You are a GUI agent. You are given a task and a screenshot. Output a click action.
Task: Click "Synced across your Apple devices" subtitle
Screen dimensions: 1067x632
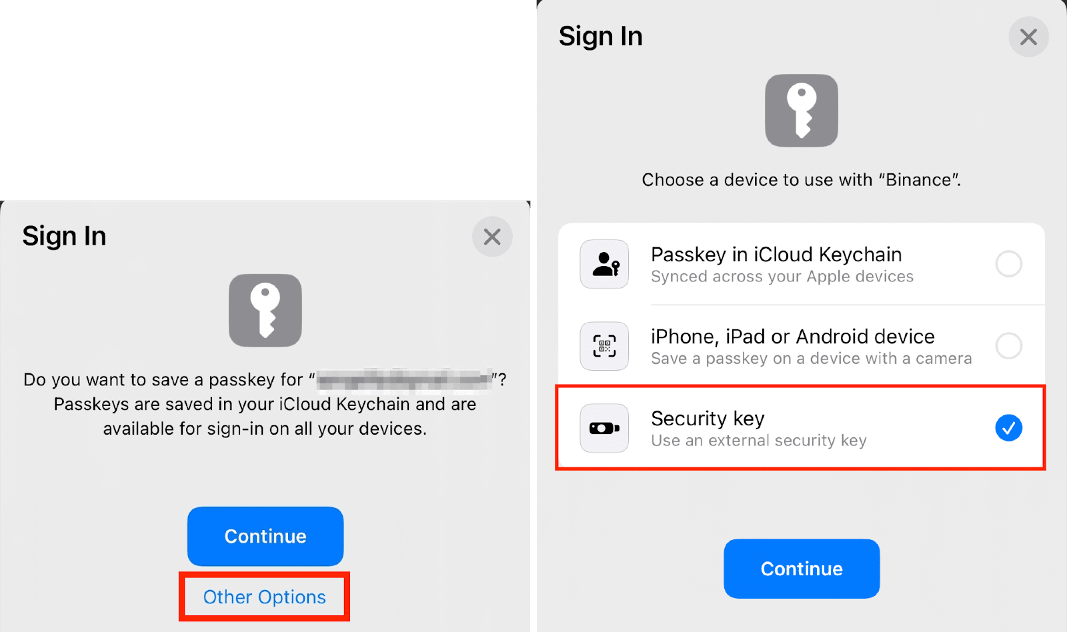coord(782,277)
